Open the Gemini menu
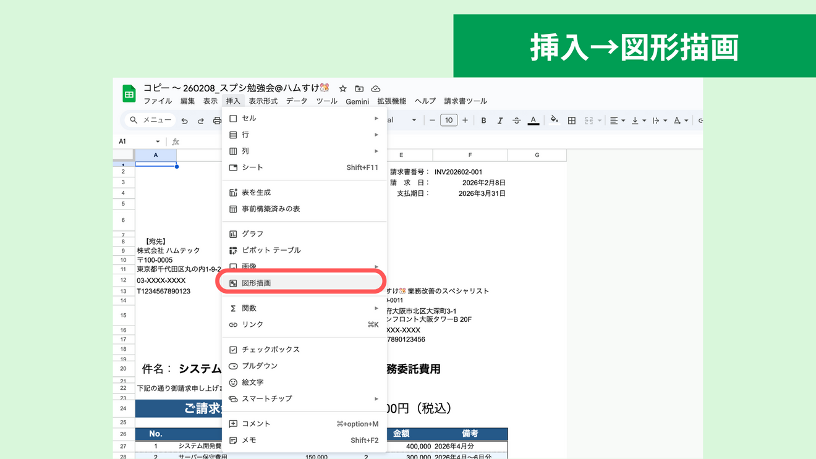The image size is (816, 459). click(x=357, y=101)
